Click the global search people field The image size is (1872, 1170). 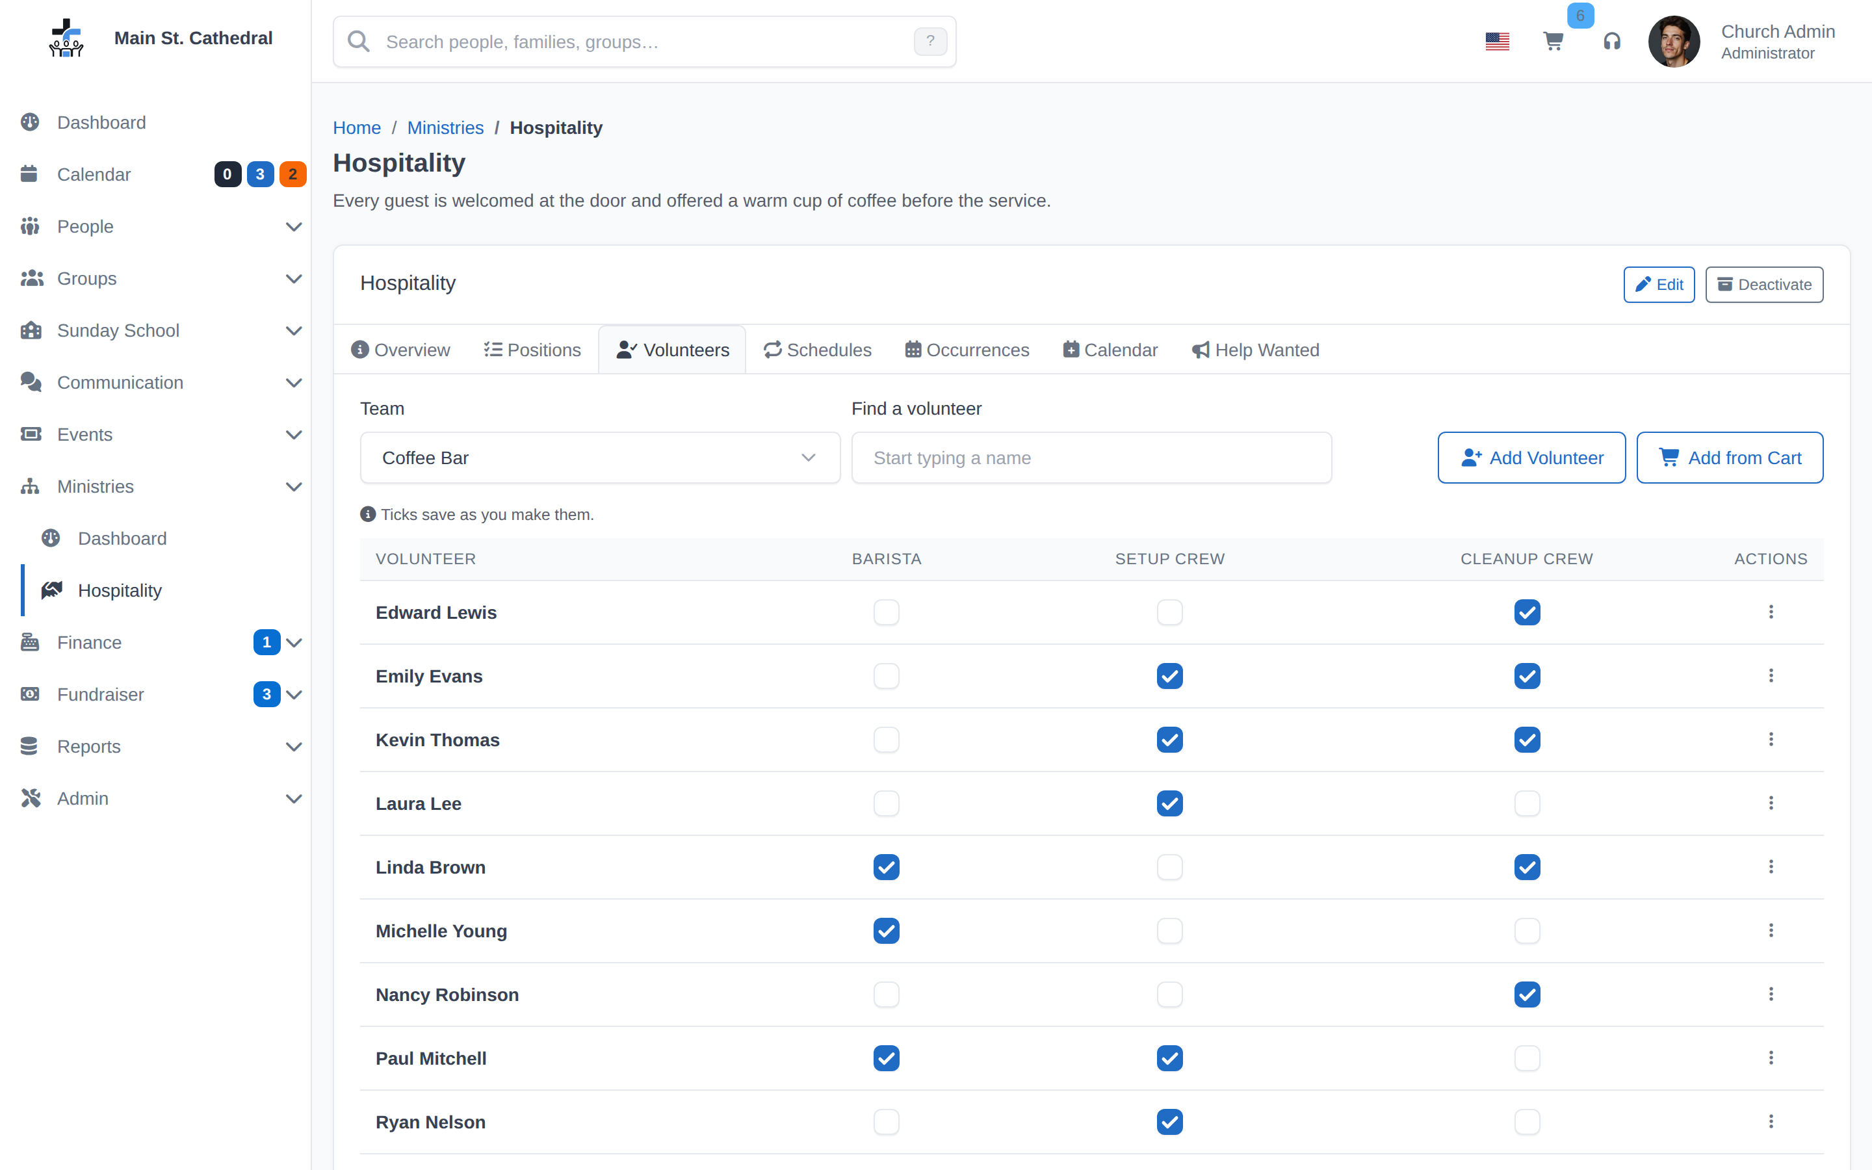[644, 42]
